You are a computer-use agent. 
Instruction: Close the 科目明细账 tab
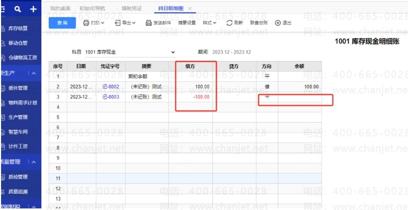pos(190,8)
